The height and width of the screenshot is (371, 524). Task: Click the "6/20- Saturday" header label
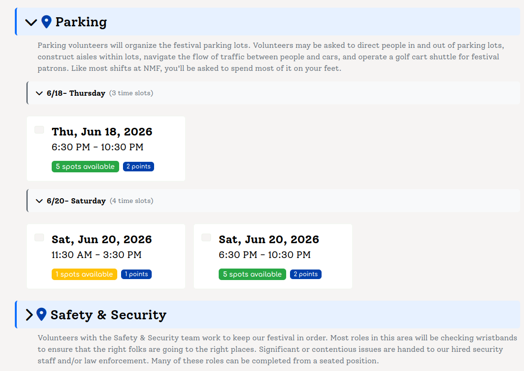pyautogui.click(x=76, y=201)
